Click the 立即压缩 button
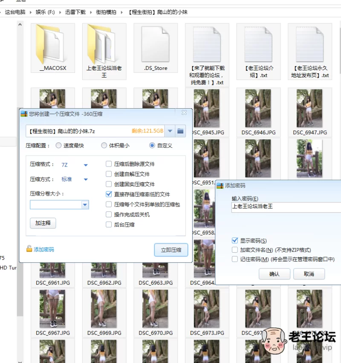Screen dimensions: 341x363 (170, 250)
